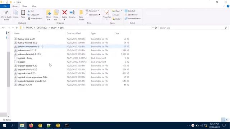
Task: Rename the selected file
Action: [72, 14]
